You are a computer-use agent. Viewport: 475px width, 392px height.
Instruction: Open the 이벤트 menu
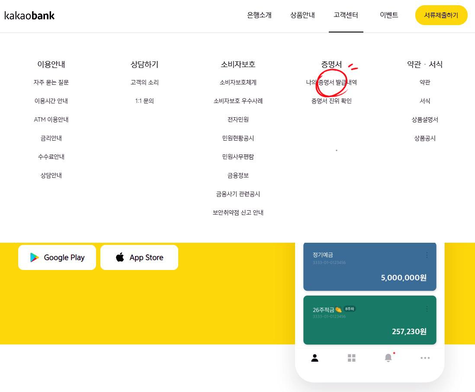click(x=389, y=15)
